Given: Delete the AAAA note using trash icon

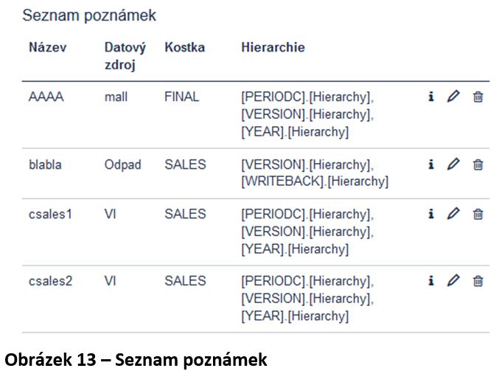Looking at the screenshot, I should tap(478, 97).
